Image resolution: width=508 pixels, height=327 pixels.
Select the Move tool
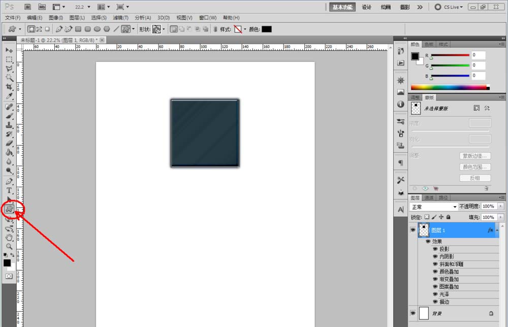9,50
